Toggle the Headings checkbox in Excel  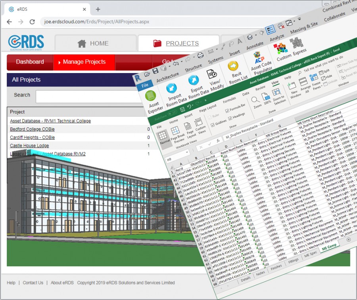(230, 118)
